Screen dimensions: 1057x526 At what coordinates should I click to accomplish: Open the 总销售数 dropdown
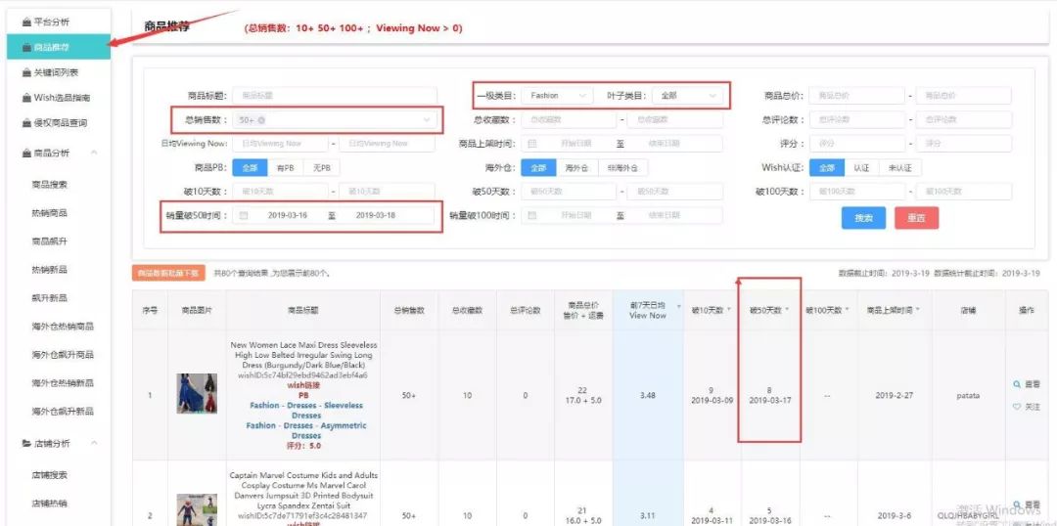point(335,120)
